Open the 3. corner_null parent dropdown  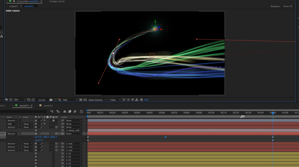tap(73, 130)
